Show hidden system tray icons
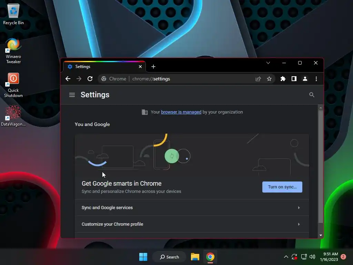The image size is (353, 265). (286, 257)
